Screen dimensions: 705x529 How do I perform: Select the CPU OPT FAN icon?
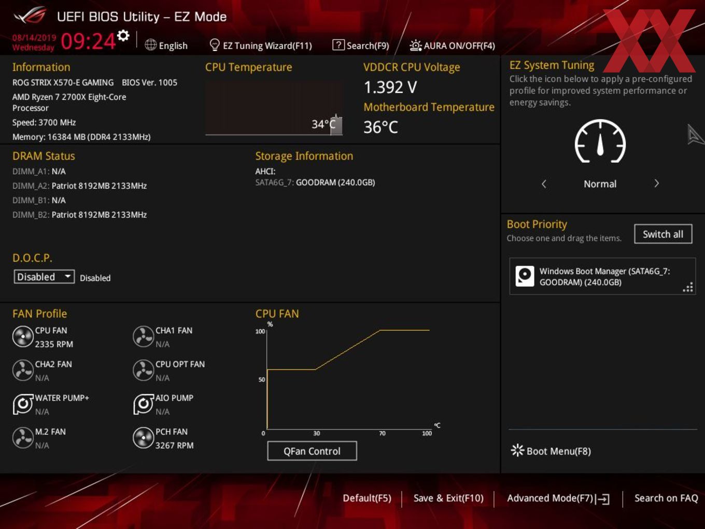(x=143, y=370)
